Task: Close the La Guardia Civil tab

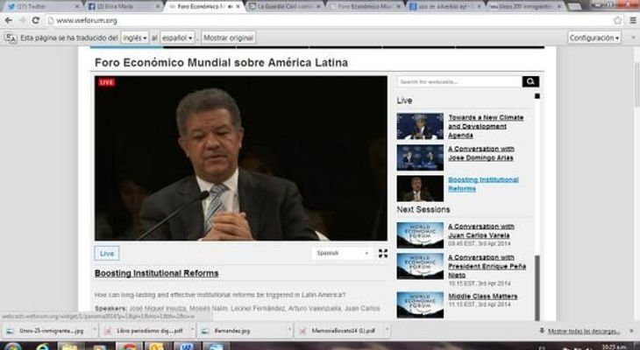Action: tap(318, 6)
